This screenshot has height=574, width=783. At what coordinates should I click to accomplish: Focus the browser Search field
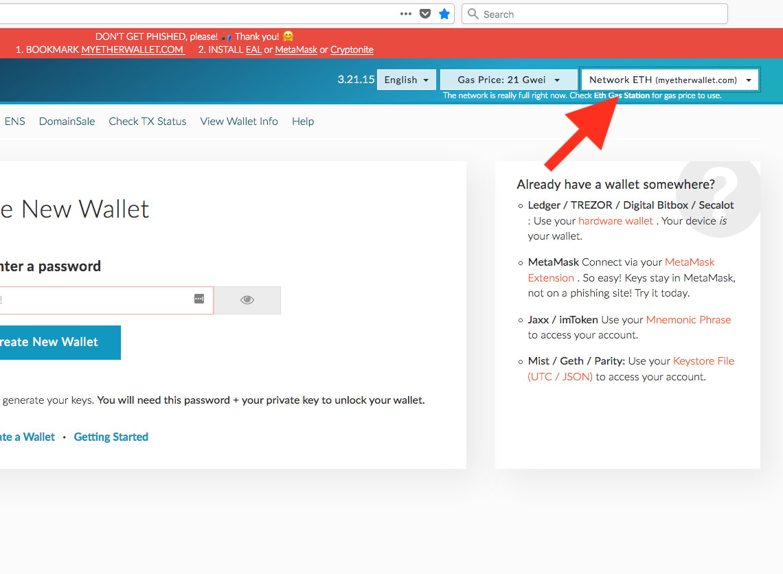[x=598, y=14]
